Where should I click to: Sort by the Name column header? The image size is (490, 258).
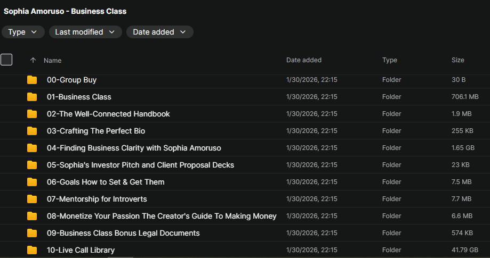point(52,61)
